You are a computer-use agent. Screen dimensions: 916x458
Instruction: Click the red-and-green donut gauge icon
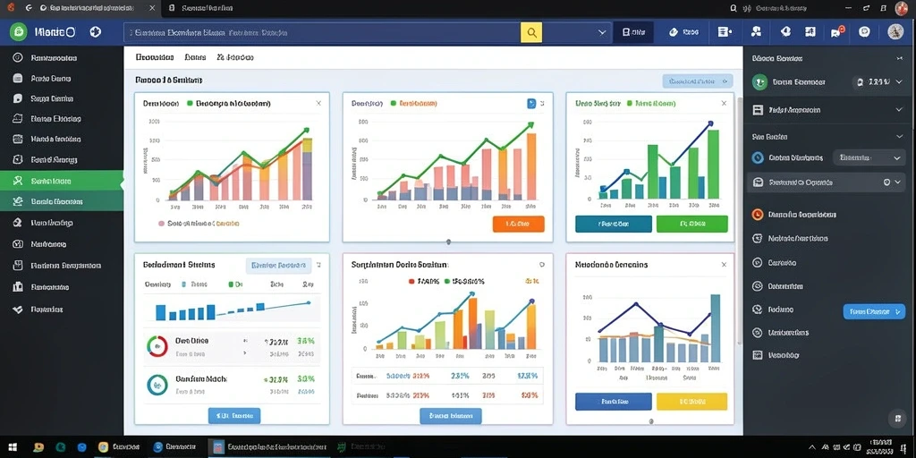pos(157,346)
